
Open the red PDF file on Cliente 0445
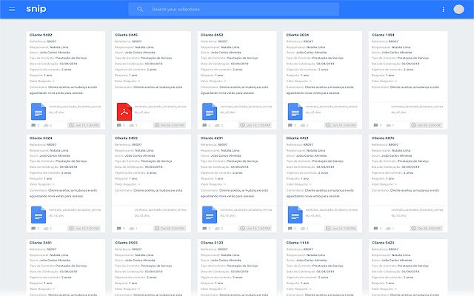(124, 112)
